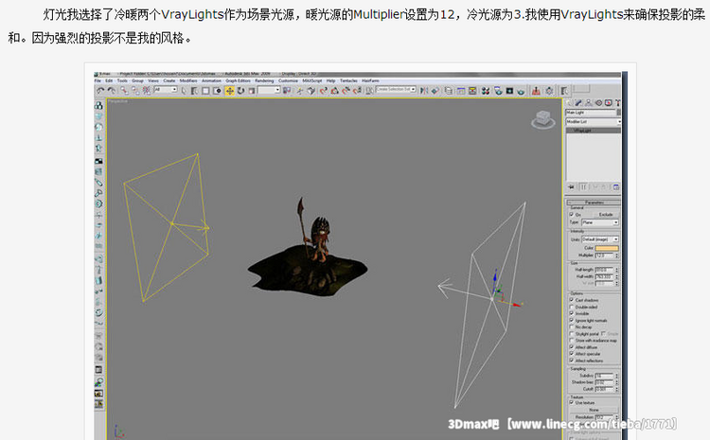Open the light Type dropdown showing Plane
The height and width of the screenshot is (440, 710).
click(600, 222)
